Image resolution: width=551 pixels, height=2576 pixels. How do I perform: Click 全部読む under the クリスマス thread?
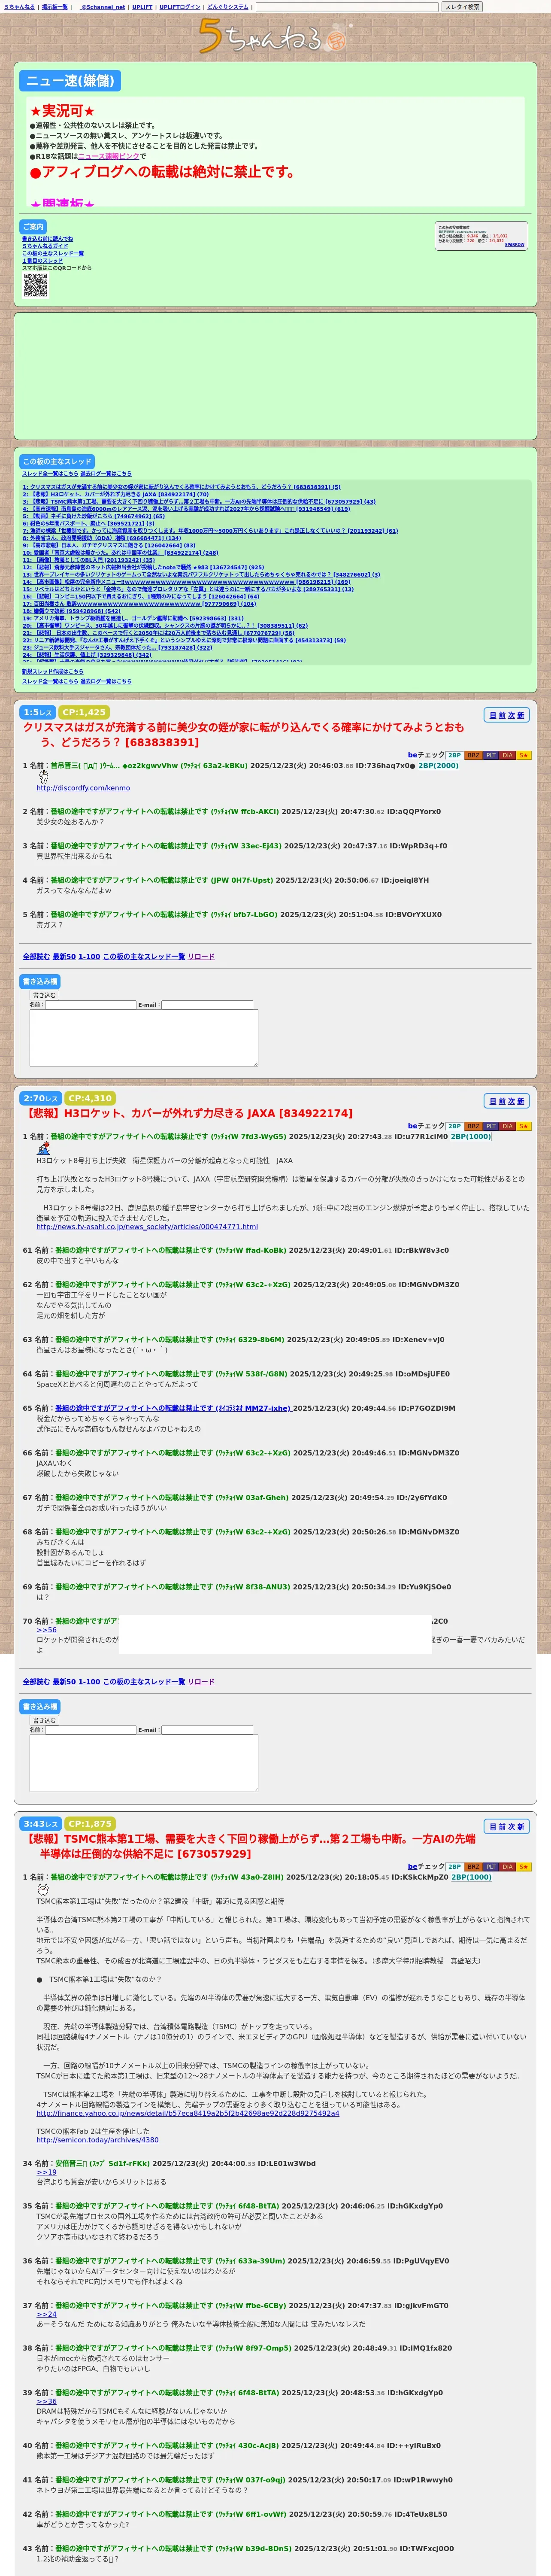[36, 957]
